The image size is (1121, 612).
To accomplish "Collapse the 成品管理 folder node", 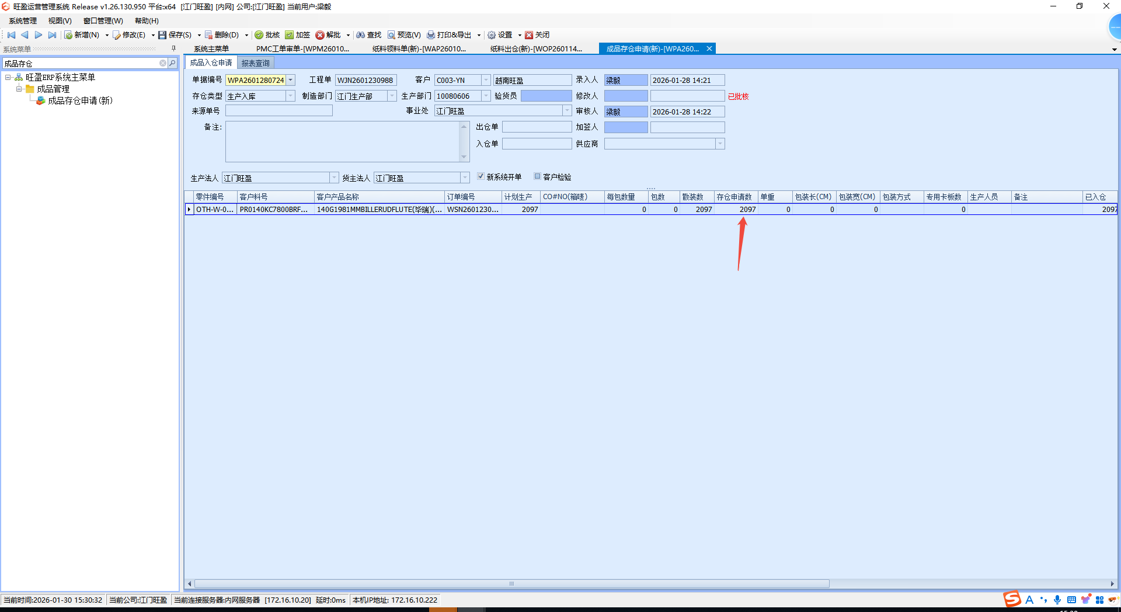I will (x=19, y=89).
